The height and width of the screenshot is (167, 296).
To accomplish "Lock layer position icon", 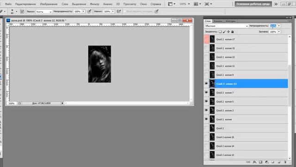I will 228,32.
